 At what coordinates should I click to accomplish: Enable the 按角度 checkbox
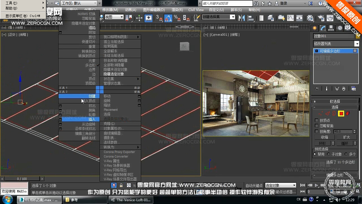point(316,131)
